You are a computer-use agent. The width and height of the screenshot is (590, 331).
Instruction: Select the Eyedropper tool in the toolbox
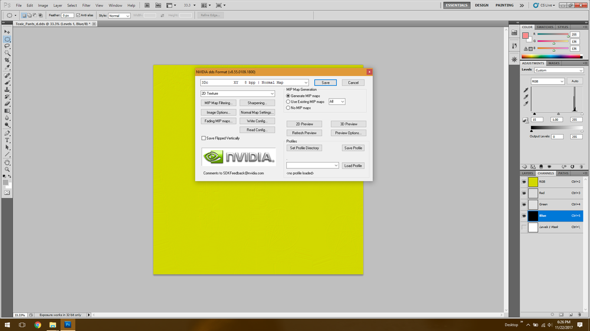pyautogui.click(x=7, y=68)
